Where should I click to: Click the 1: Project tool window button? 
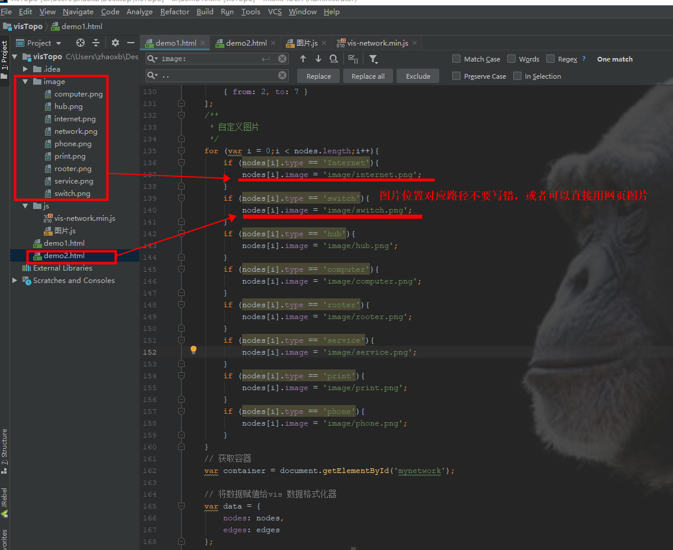click(x=4, y=59)
